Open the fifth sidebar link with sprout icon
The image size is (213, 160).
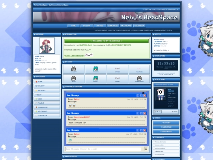[47, 99]
